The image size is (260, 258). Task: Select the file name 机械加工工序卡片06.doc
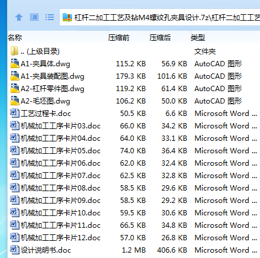point(61,163)
